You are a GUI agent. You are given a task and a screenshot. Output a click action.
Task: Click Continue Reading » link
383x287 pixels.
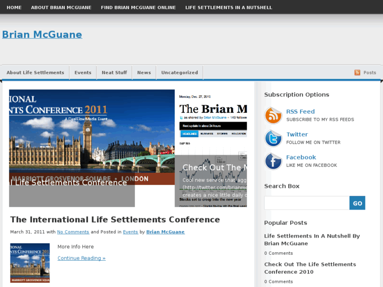tap(82, 258)
